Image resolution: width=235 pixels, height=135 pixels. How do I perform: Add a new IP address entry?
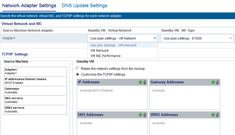[x=140, y=82]
